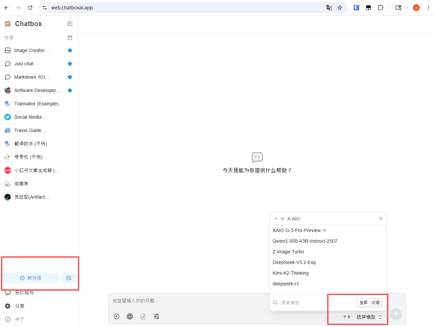Open 夸夸机 (示例) conversation
Image resolution: width=435 pixels, height=327 pixels.
pos(28,157)
